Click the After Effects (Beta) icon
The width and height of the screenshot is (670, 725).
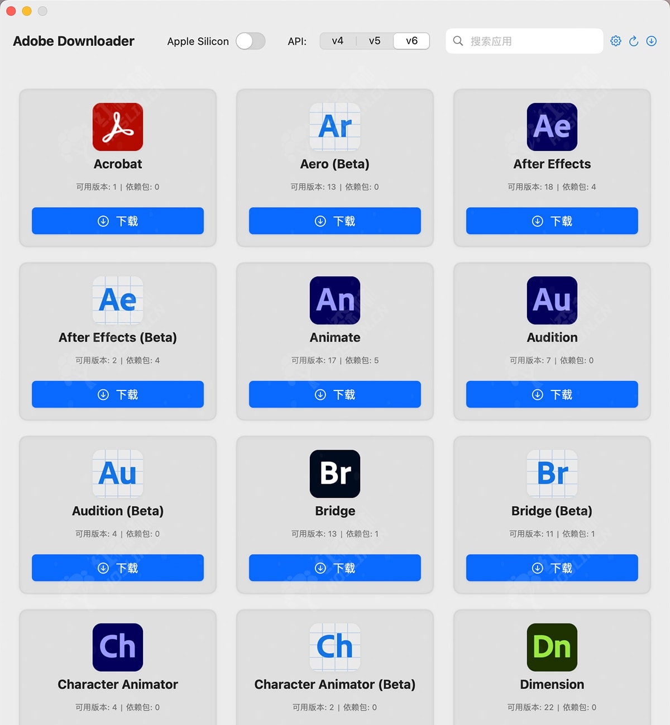118,301
